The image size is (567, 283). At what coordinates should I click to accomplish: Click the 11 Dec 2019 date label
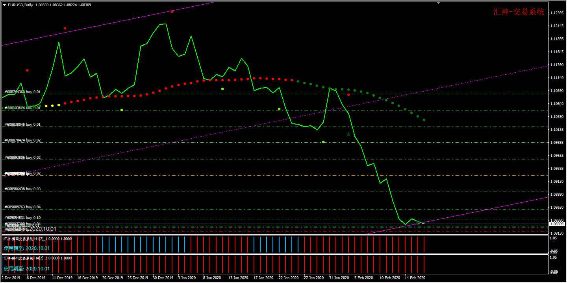(x=63, y=278)
